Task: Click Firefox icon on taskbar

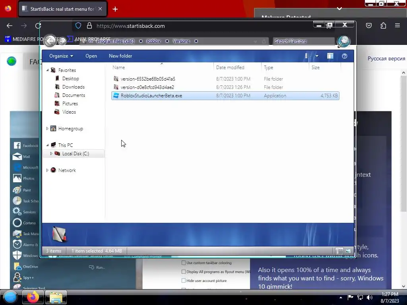Action: pos(33,297)
